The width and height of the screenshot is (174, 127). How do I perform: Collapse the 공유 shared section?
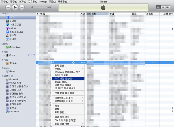[2, 60]
